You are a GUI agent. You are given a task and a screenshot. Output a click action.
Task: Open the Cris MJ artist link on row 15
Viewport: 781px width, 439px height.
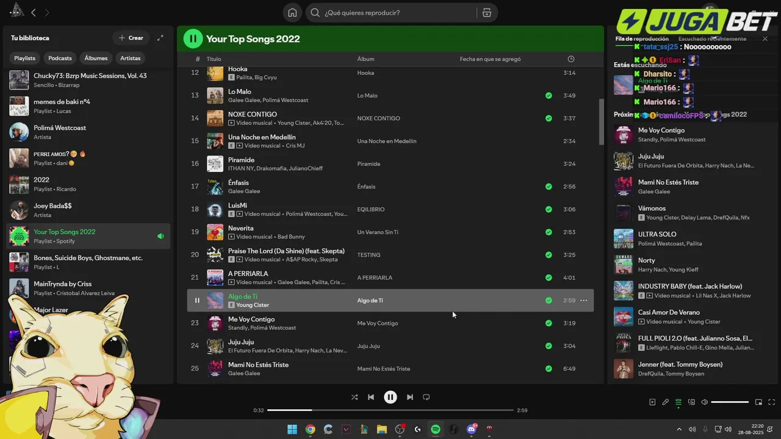click(x=295, y=146)
